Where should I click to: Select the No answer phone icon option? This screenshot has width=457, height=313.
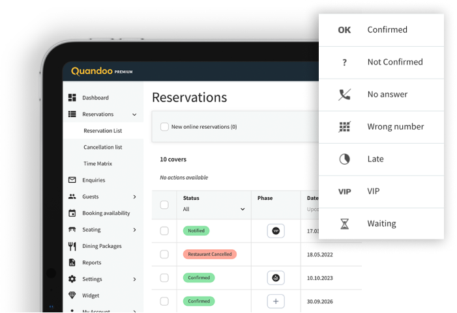coord(345,95)
